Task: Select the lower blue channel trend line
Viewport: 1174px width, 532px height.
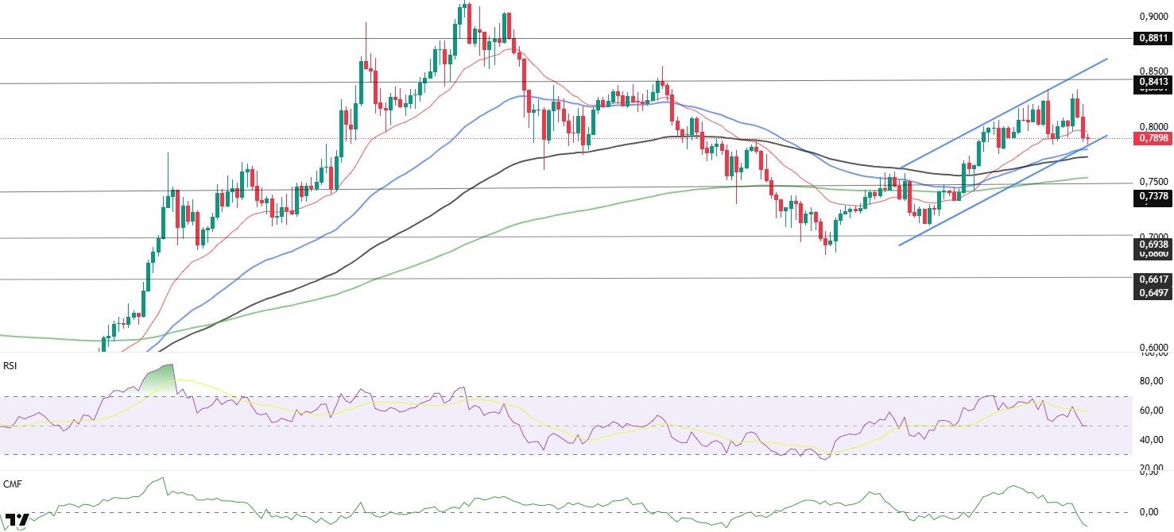Action: pos(1003,191)
